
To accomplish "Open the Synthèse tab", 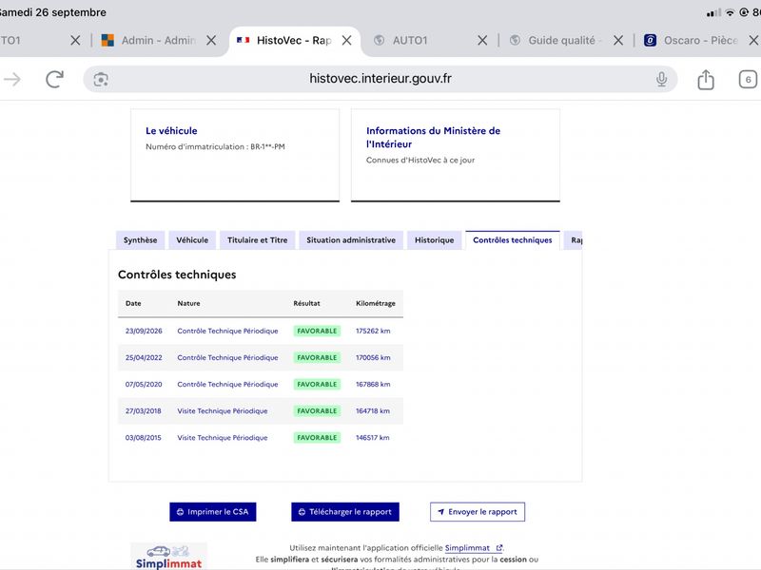I will [x=140, y=240].
